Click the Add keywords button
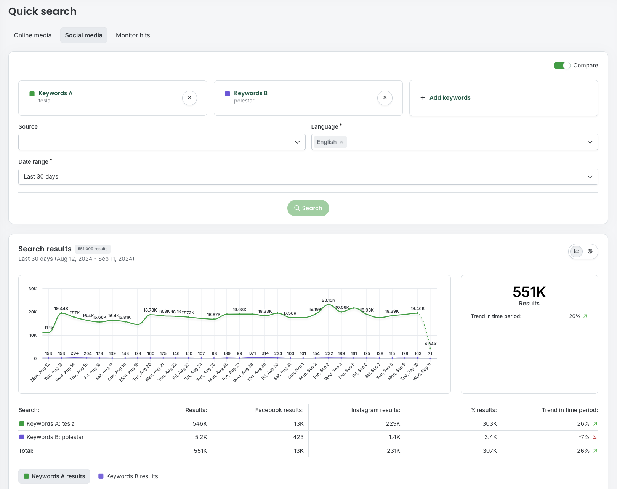Viewport: 617px width, 489px height. pos(450,98)
